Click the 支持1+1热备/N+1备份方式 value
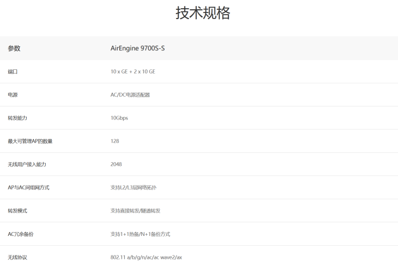The image size is (398, 267). [x=140, y=234]
